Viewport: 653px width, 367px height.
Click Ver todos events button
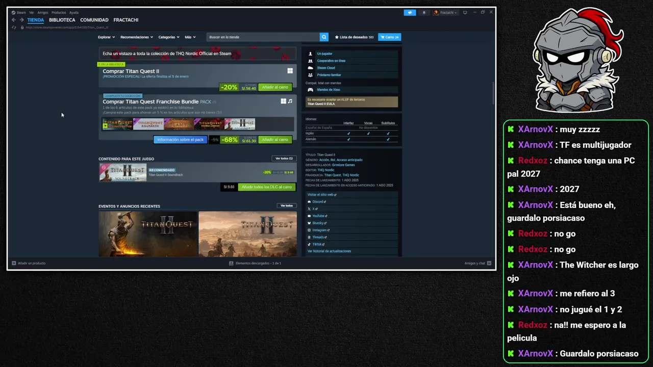[x=287, y=205]
